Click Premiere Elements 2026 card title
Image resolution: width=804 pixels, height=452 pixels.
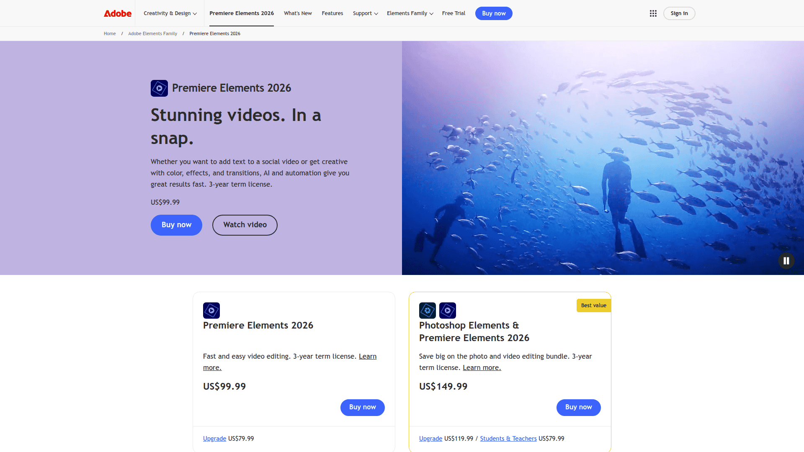click(258, 326)
